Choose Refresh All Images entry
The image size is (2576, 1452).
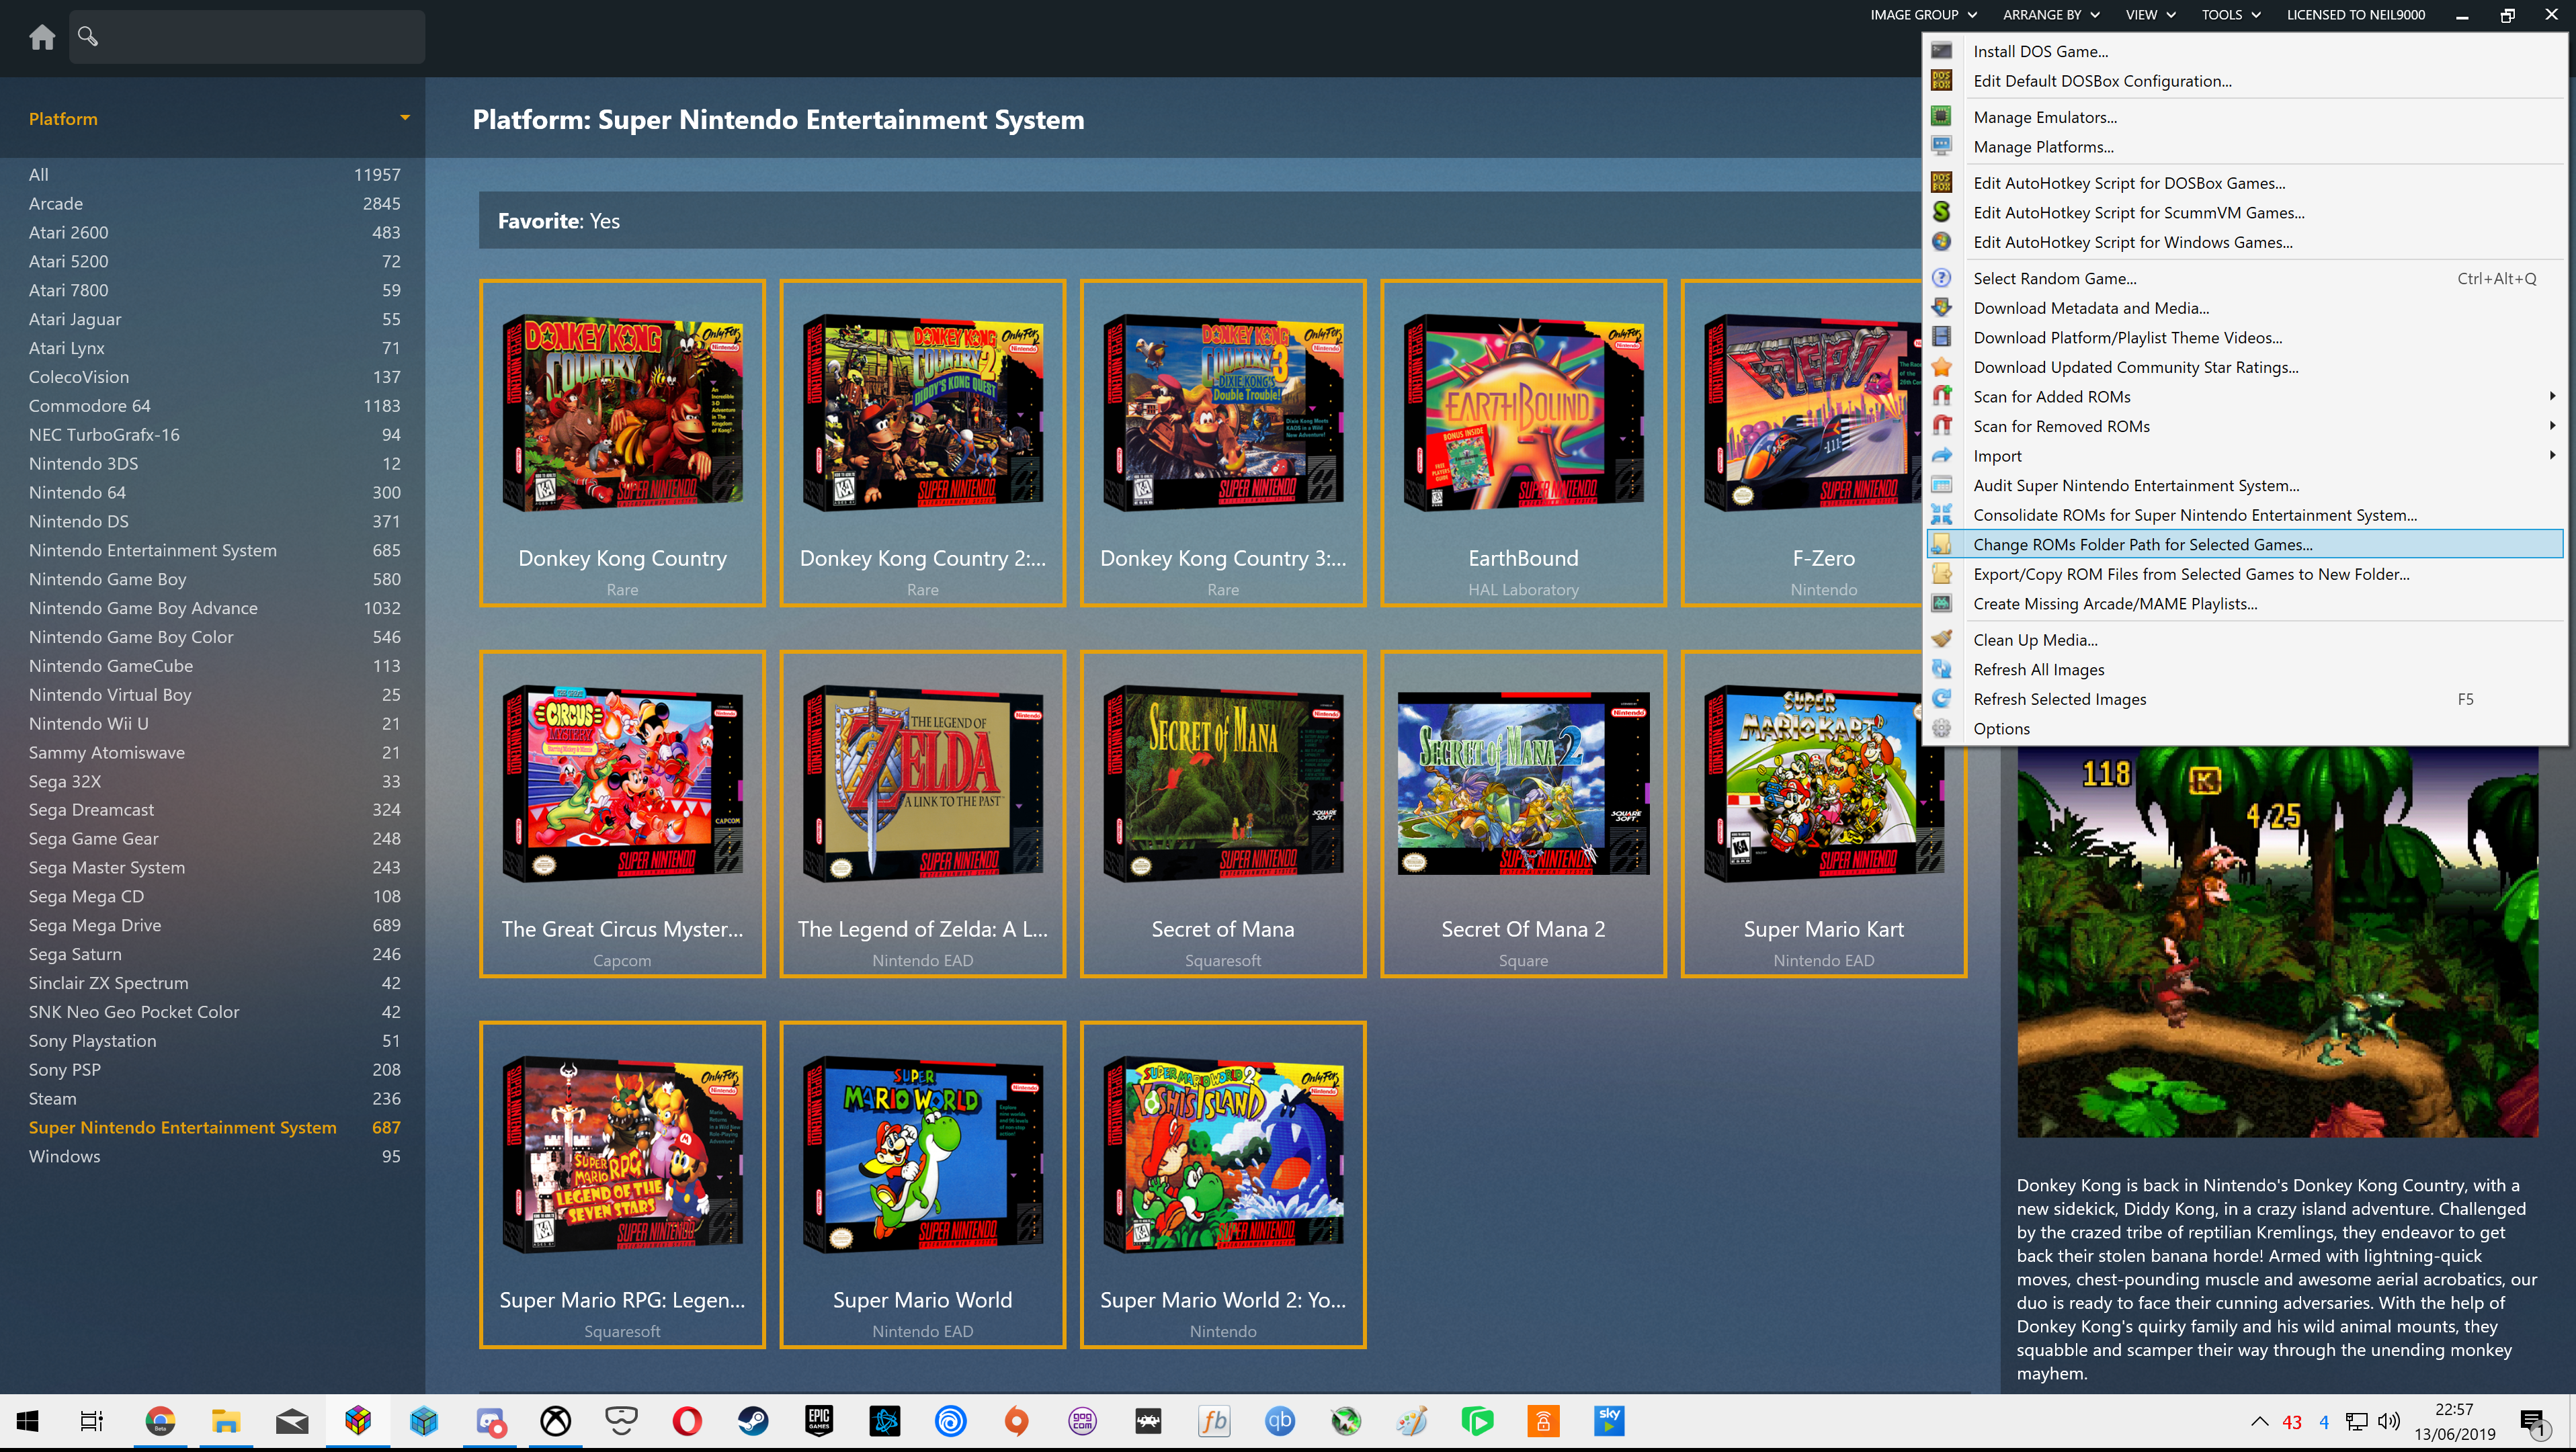[x=2246, y=670]
